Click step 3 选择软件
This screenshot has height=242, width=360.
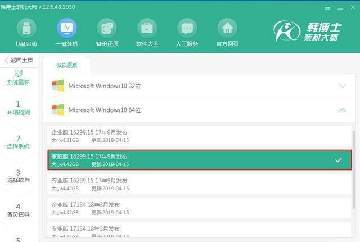19,176
